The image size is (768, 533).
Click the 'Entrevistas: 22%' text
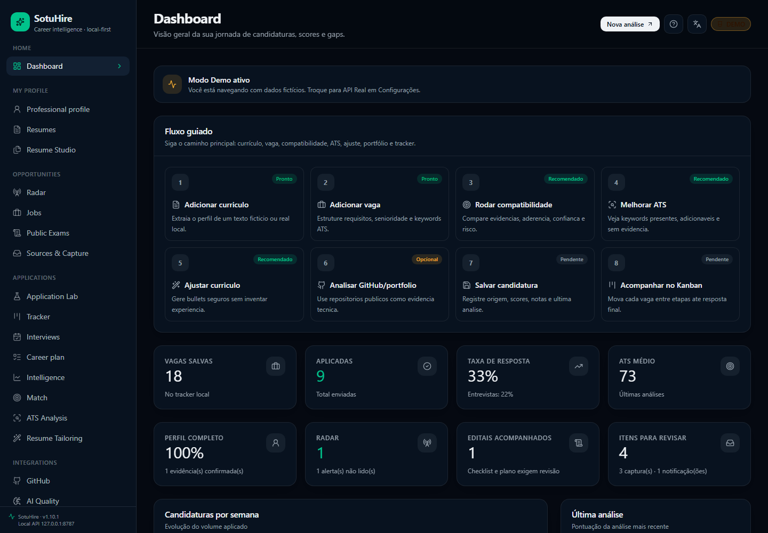[490, 394]
